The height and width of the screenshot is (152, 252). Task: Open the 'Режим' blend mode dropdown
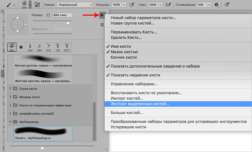(x=75, y=5)
